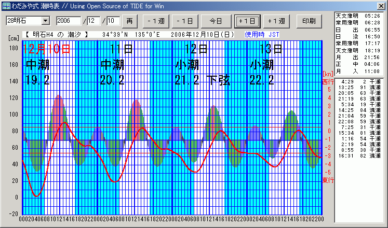
Task: Click the month field showing 12
Action: point(93,21)
